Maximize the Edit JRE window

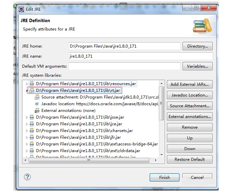pyautogui.click(x=196, y=8)
